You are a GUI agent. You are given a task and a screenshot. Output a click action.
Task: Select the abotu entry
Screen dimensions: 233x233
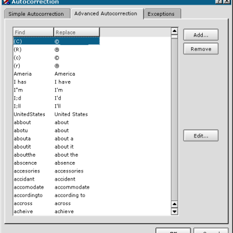click(57, 130)
